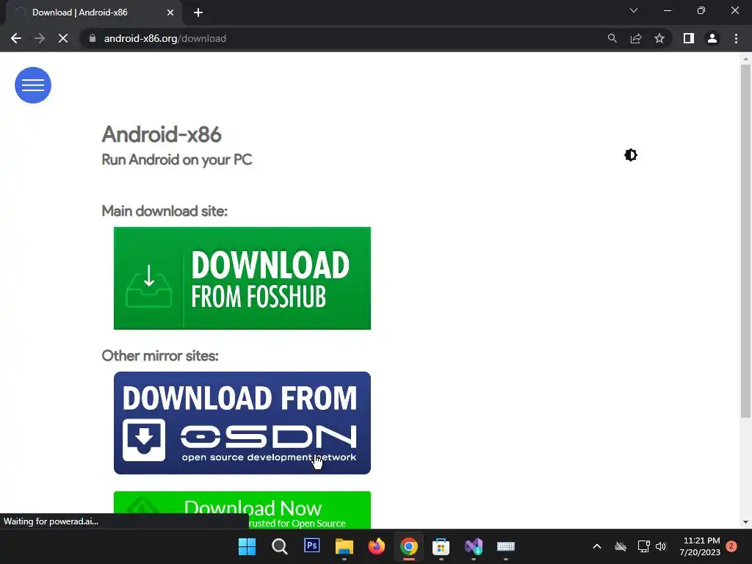View site information lock icon
The image size is (752, 564).
[93, 38]
